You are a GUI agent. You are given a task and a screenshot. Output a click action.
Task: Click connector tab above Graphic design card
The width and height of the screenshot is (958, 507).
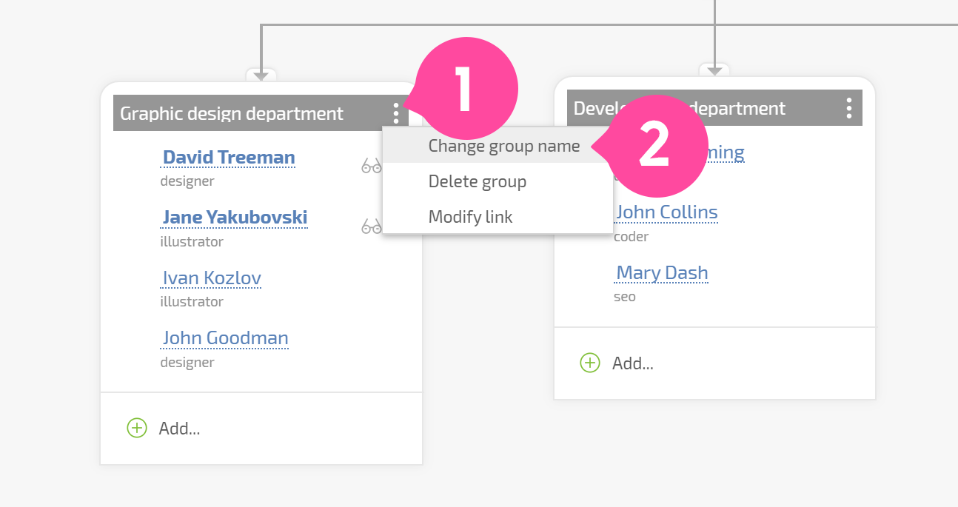(261, 75)
